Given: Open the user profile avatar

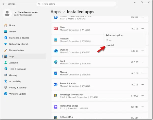Looking at the screenshot, I should (x=7, y=13).
